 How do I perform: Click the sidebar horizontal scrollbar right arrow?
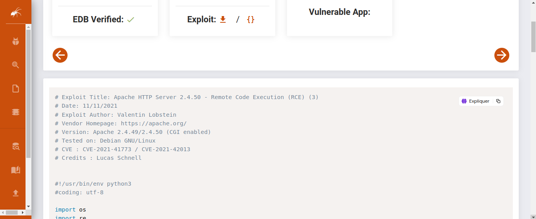point(23,212)
